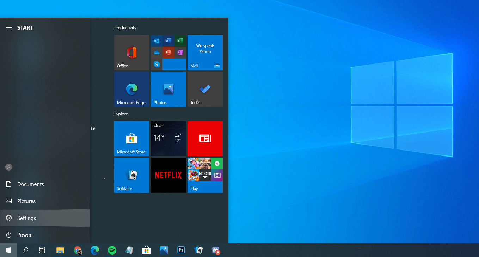This screenshot has width=479, height=257.
Task: Open Task View on the taskbar
Action: 42,250
